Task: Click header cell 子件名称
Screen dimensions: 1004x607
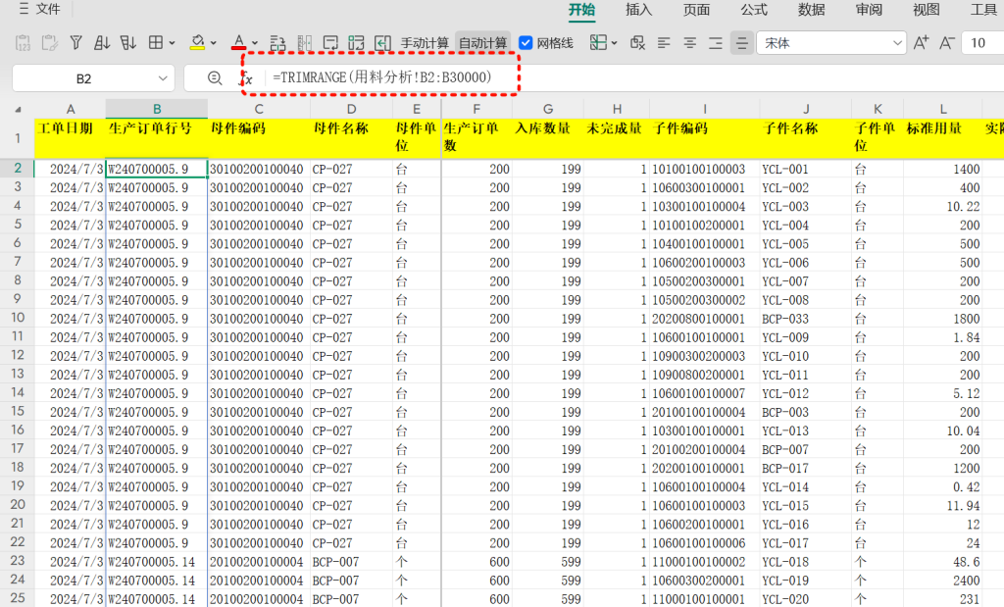Action: [x=806, y=137]
